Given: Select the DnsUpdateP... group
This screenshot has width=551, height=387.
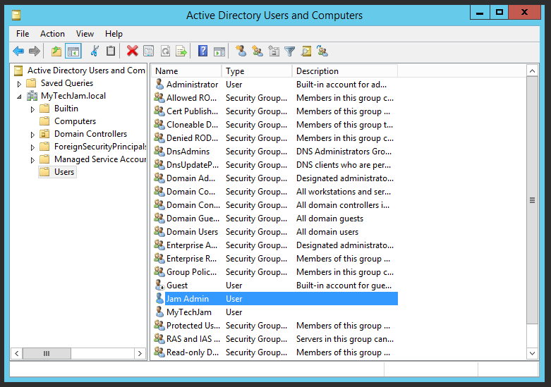Looking at the screenshot, I should pos(192,165).
